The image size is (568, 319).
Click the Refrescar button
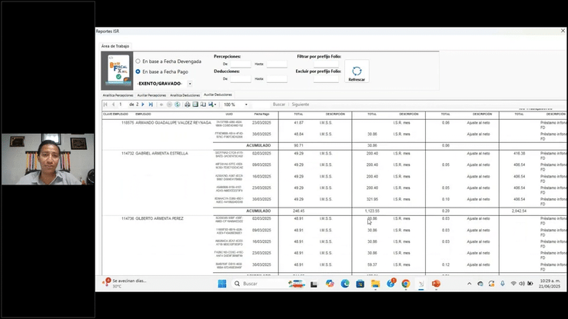[357, 71]
